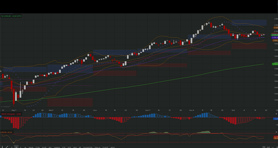Load the ΜΟΗ symbol shortcut
The width and height of the screenshot is (278, 148).
112,147
